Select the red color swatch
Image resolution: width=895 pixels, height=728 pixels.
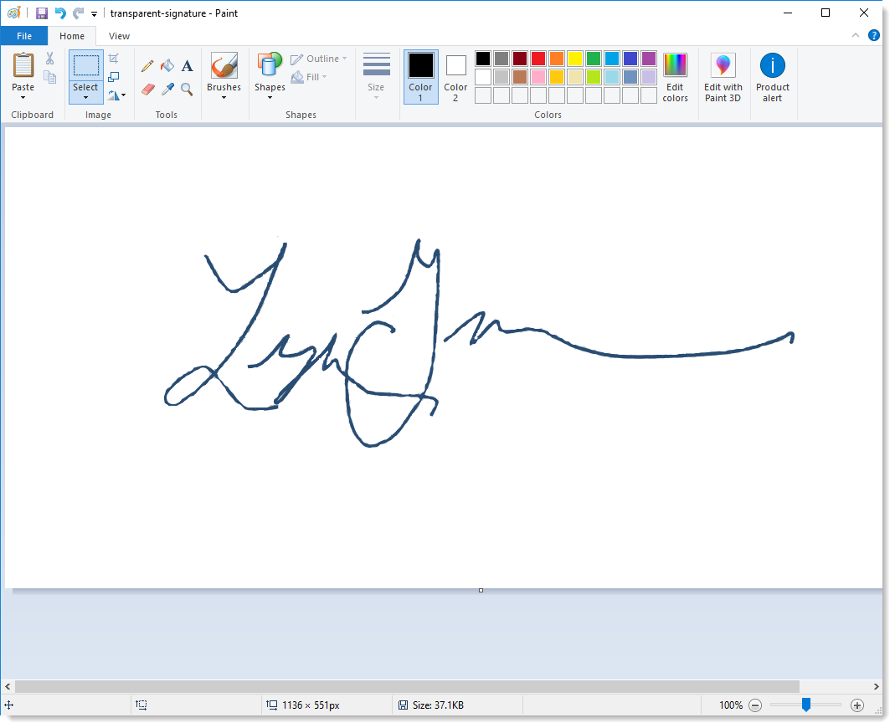point(538,59)
